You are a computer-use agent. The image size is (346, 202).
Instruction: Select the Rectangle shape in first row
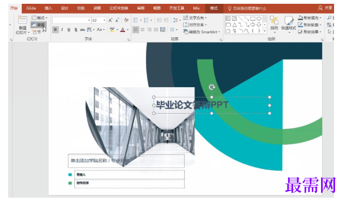click(x=253, y=18)
